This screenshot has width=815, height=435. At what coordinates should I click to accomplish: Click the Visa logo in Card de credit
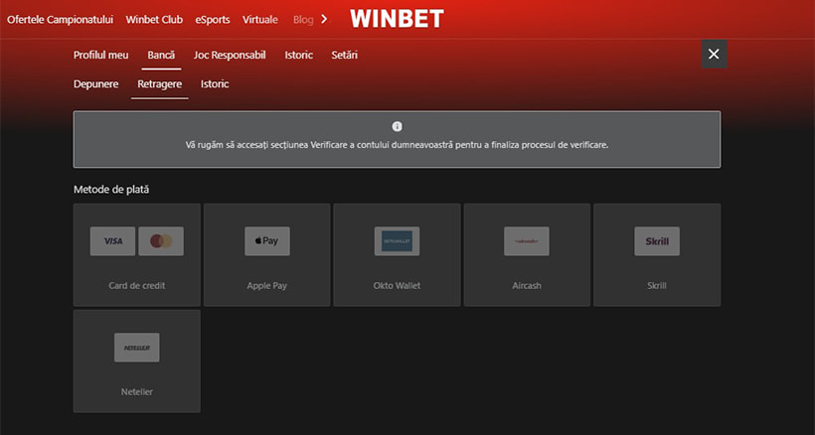coord(112,241)
